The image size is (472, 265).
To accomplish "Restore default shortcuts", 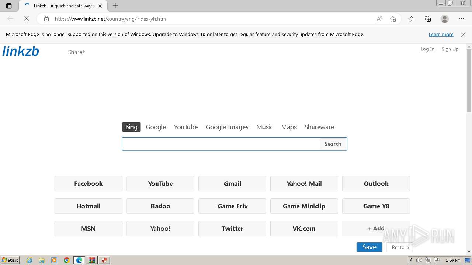I will 400,247.
